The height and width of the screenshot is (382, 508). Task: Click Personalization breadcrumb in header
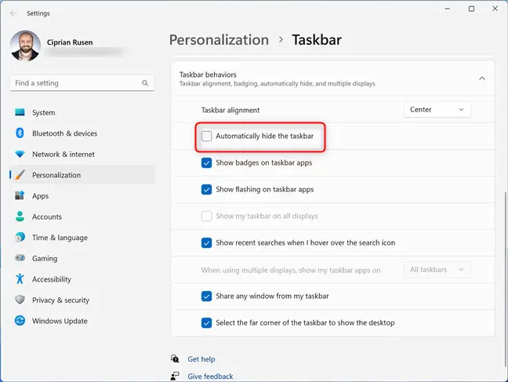tap(219, 40)
